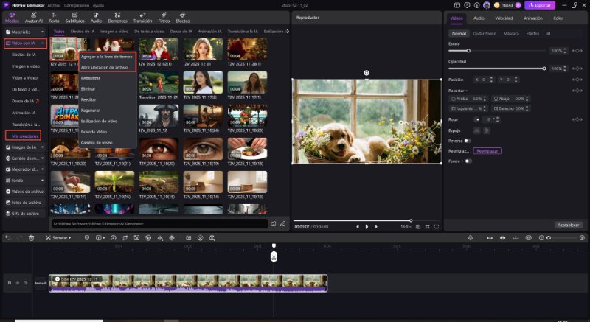
Task: Add keyframe diamond for Escala
Action: click(577, 51)
